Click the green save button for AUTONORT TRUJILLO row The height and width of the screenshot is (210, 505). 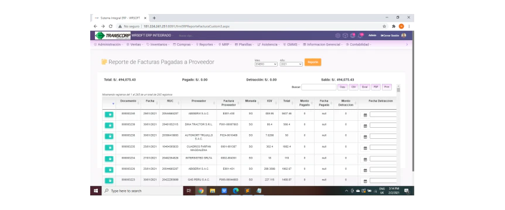[109, 136]
